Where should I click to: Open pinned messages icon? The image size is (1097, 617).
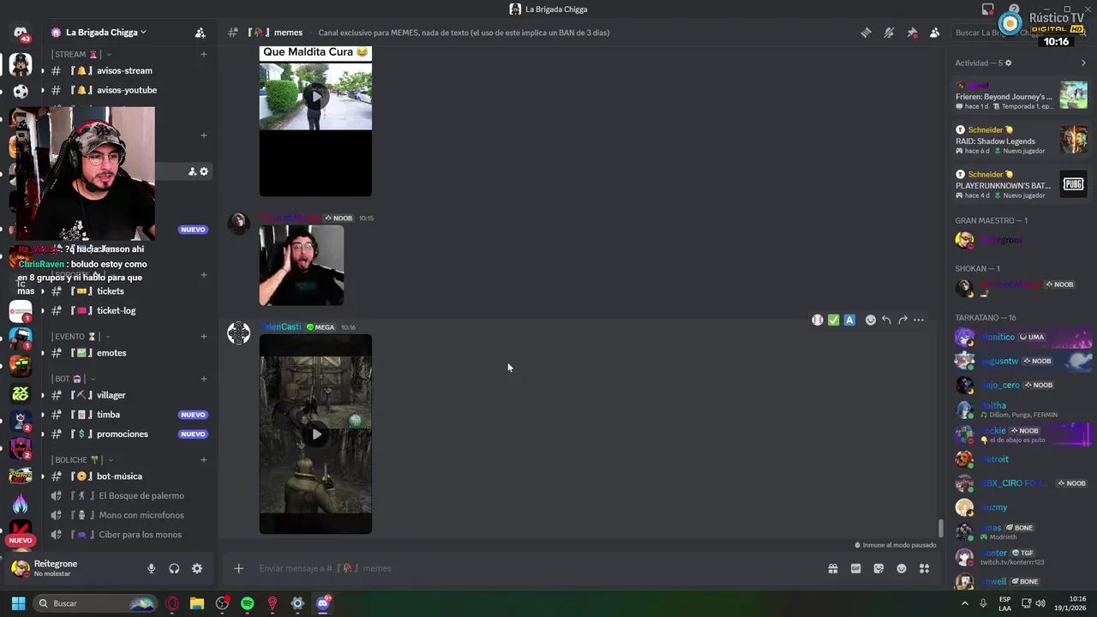click(912, 33)
